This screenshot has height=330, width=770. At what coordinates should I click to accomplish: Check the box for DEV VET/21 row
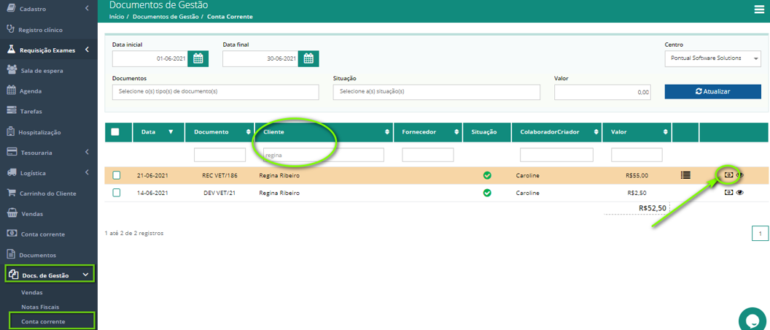[x=117, y=193]
